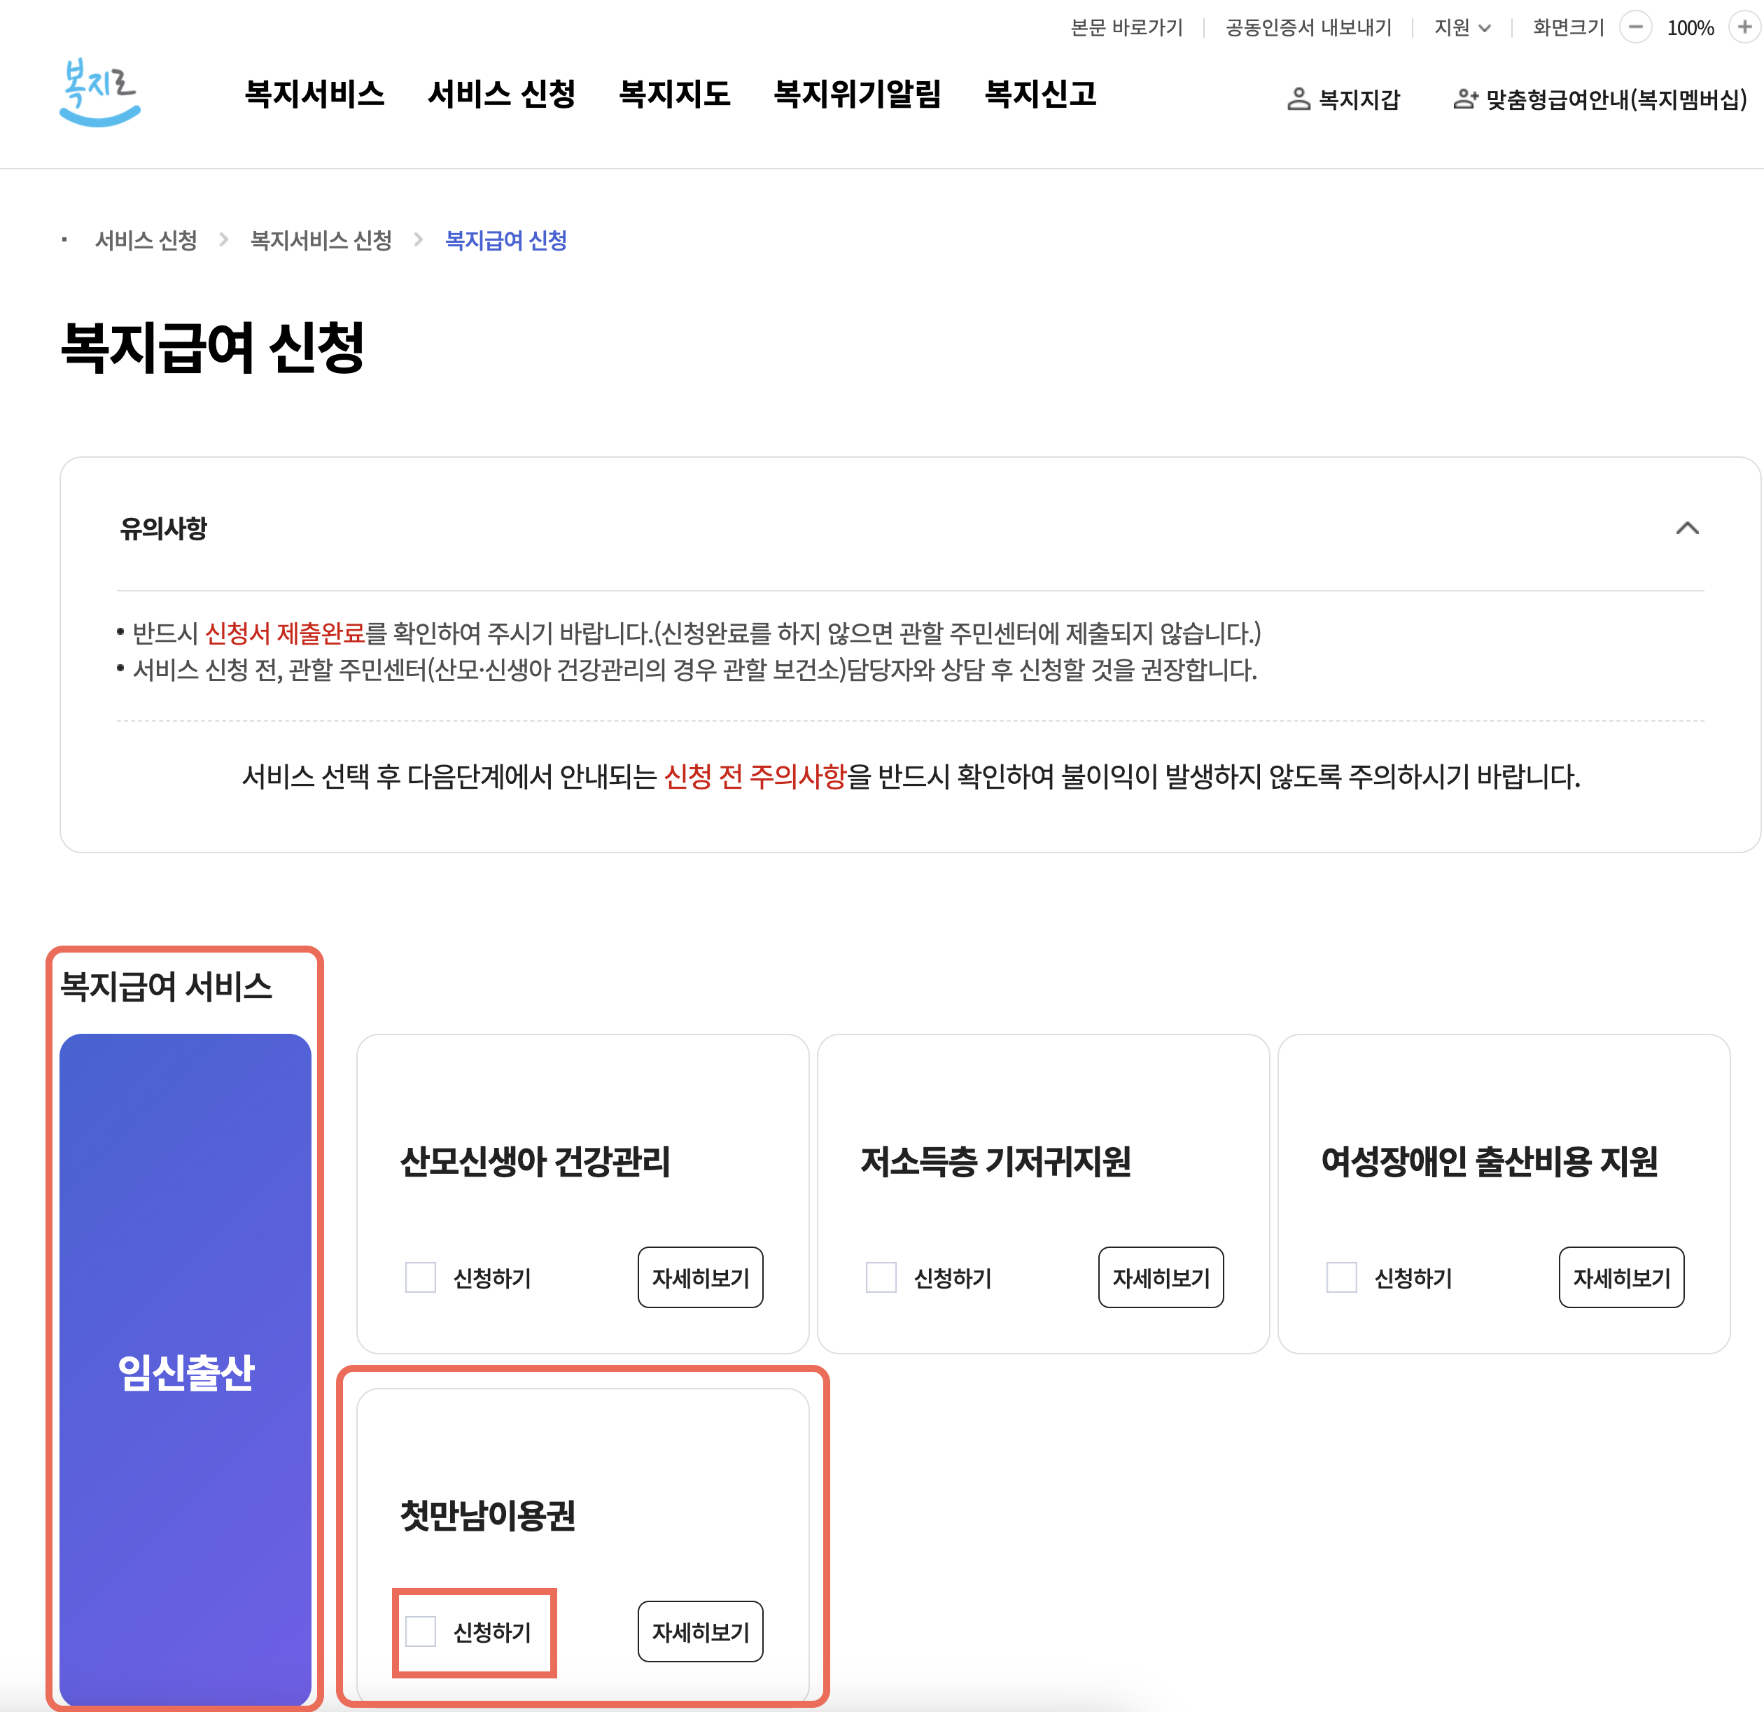Screen dimensions: 1764x1712
Task: Go to 복지서비스 신청 breadcrumb
Action: pyautogui.click(x=321, y=240)
